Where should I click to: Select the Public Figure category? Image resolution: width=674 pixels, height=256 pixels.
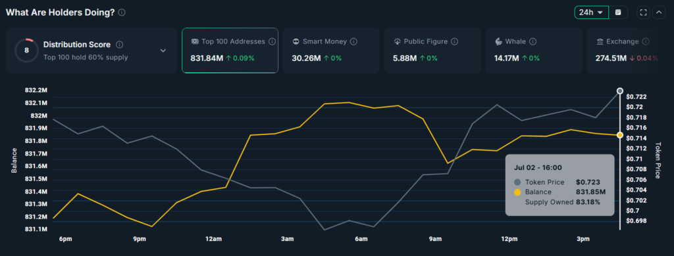tap(432, 51)
